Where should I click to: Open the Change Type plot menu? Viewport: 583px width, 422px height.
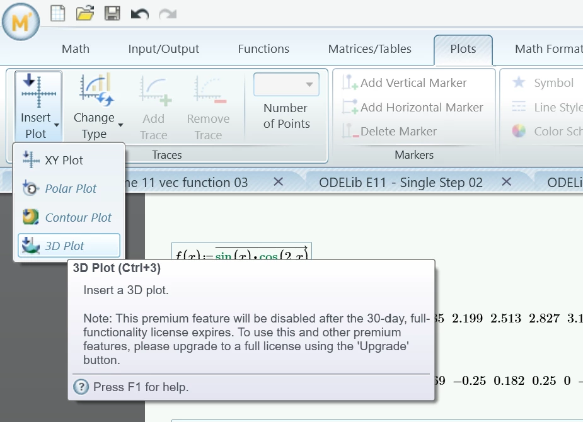tap(98, 106)
